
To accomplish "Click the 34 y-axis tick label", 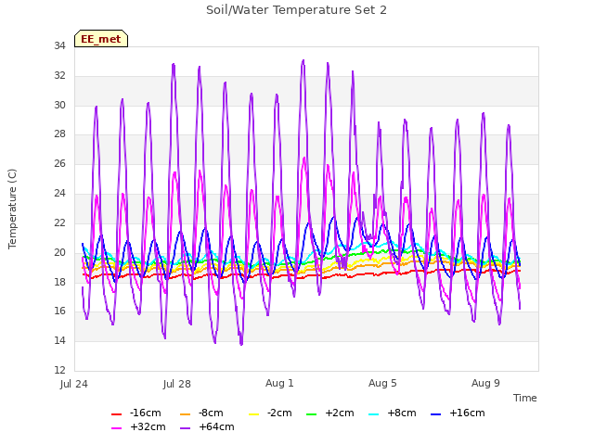I will click(x=59, y=45).
